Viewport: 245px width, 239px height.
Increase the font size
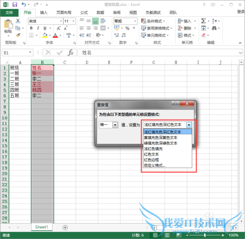click(58, 28)
